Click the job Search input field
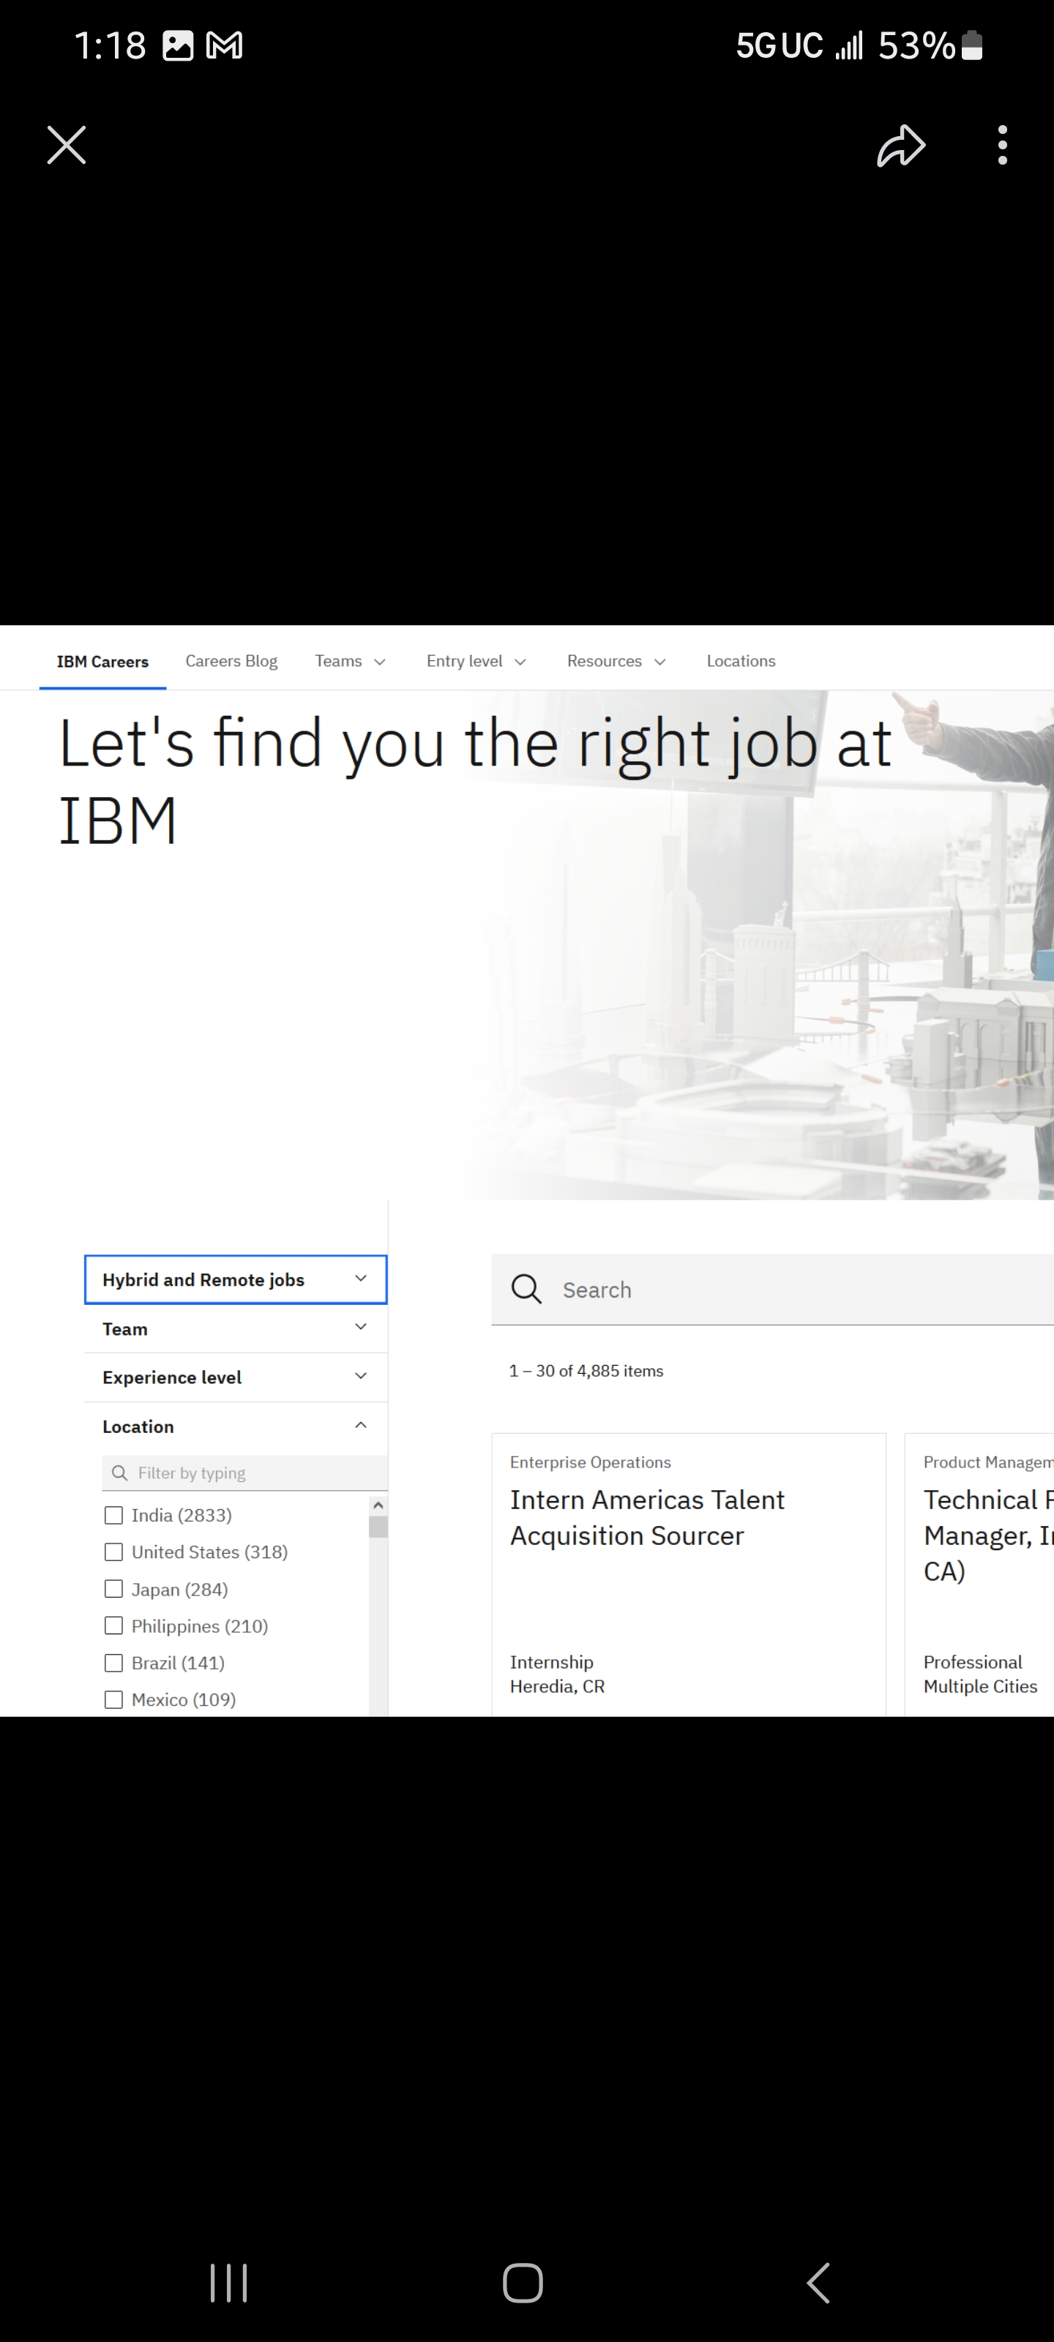Screen dimensions: 1054x2342 point(773,1289)
